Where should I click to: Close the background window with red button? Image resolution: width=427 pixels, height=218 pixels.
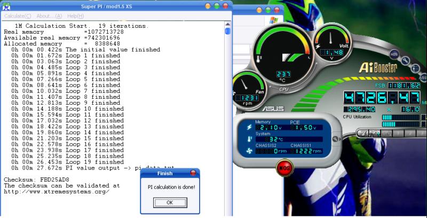click(276, 10)
